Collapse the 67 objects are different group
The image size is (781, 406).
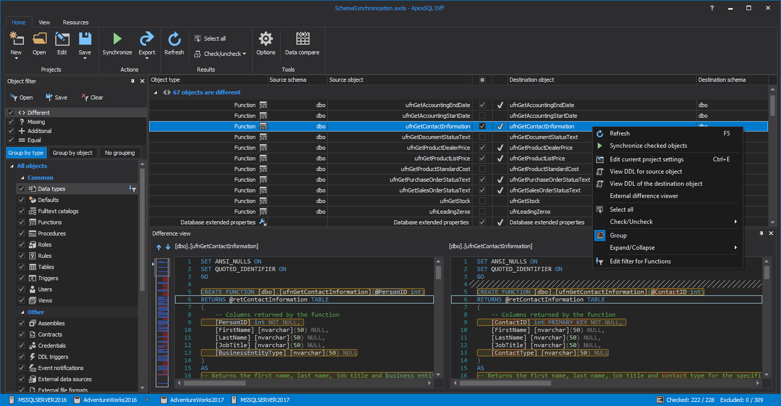156,92
